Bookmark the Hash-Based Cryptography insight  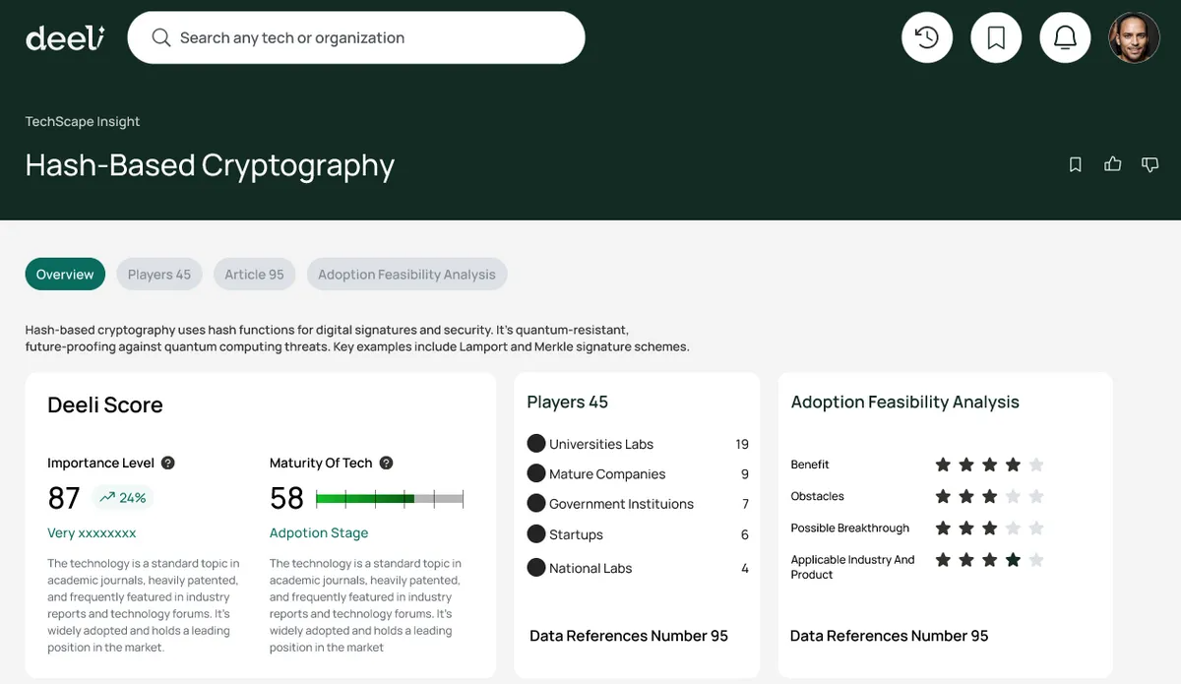pyautogui.click(x=1076, y=164)
